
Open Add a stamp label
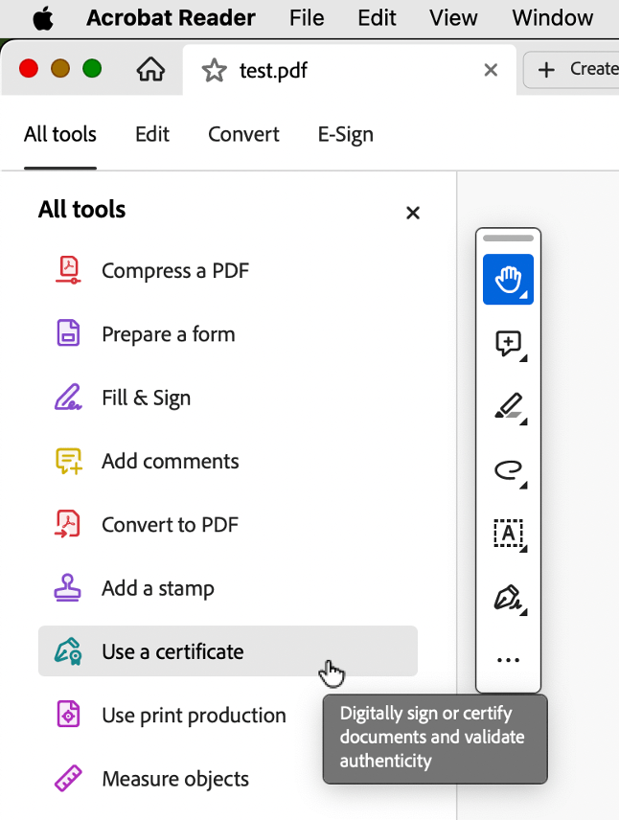point(158,588)
